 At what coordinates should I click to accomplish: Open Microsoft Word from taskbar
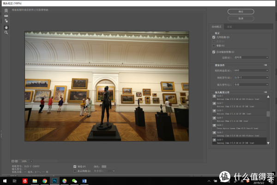(x=84, y=181)
